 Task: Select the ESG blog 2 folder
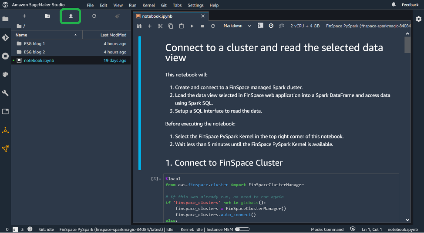(71, 52)
